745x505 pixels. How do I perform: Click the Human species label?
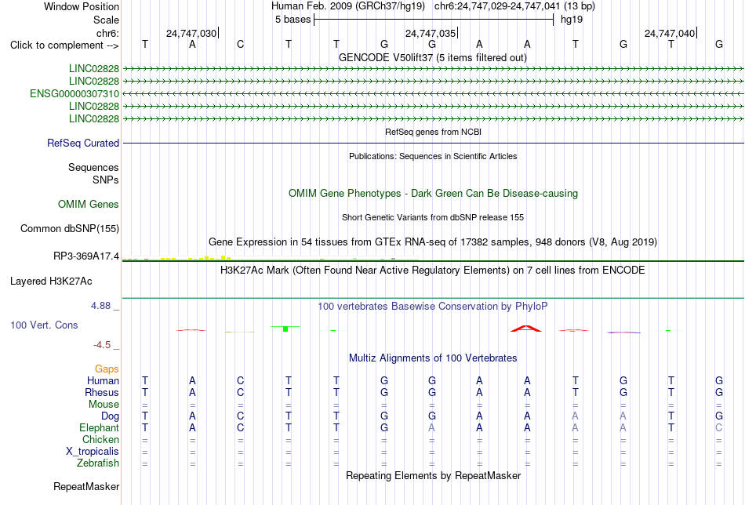tap(103, 381)
